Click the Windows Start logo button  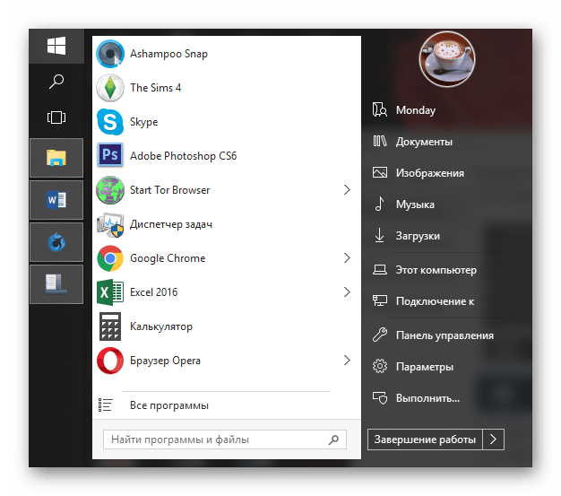56,46
